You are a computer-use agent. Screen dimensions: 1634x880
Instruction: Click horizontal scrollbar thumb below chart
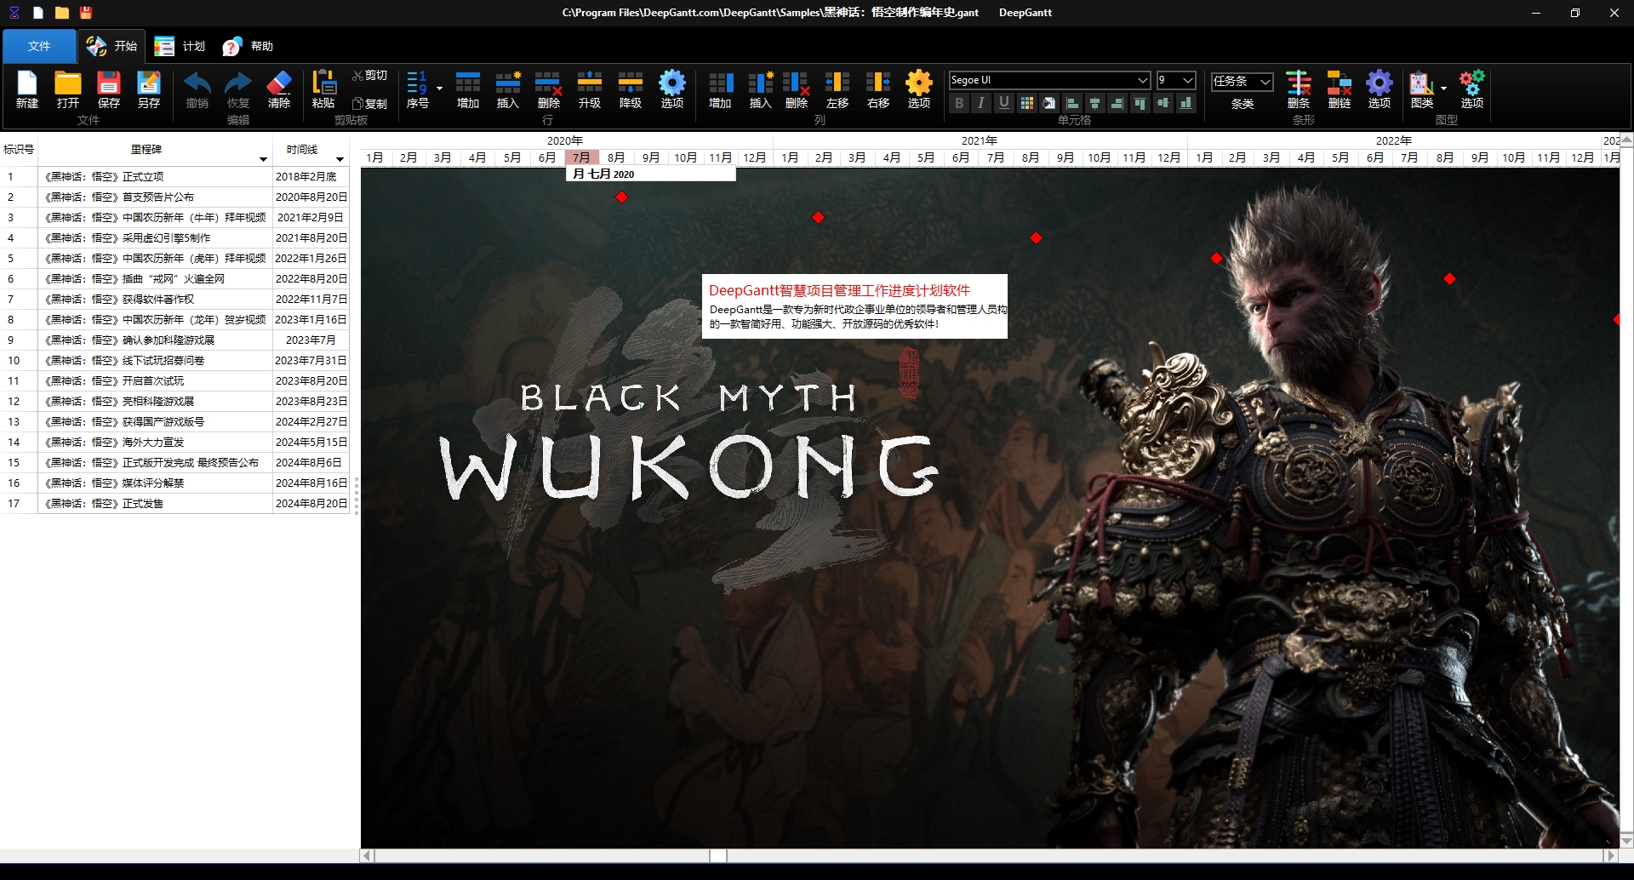pyautogui.click(x=718, y=855)
